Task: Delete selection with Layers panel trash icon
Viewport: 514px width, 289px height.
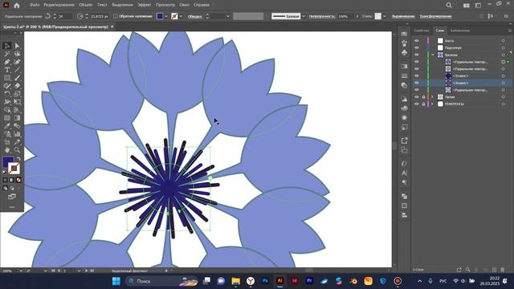Action: 503,270
